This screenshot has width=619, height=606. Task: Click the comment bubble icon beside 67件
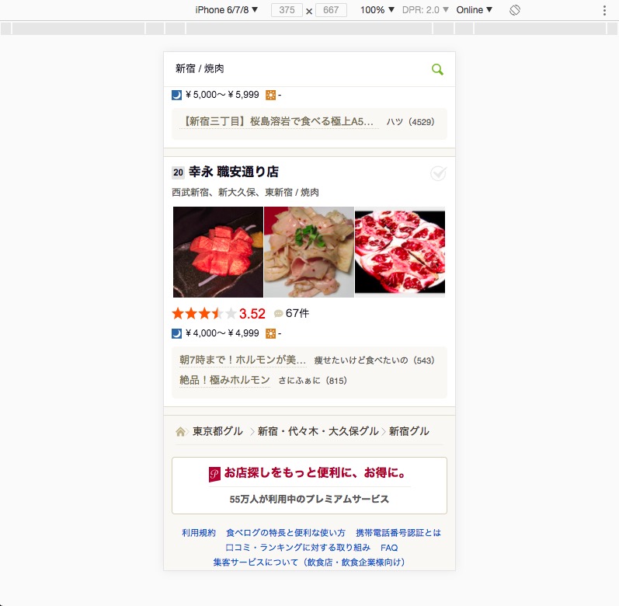coord(278,313)
